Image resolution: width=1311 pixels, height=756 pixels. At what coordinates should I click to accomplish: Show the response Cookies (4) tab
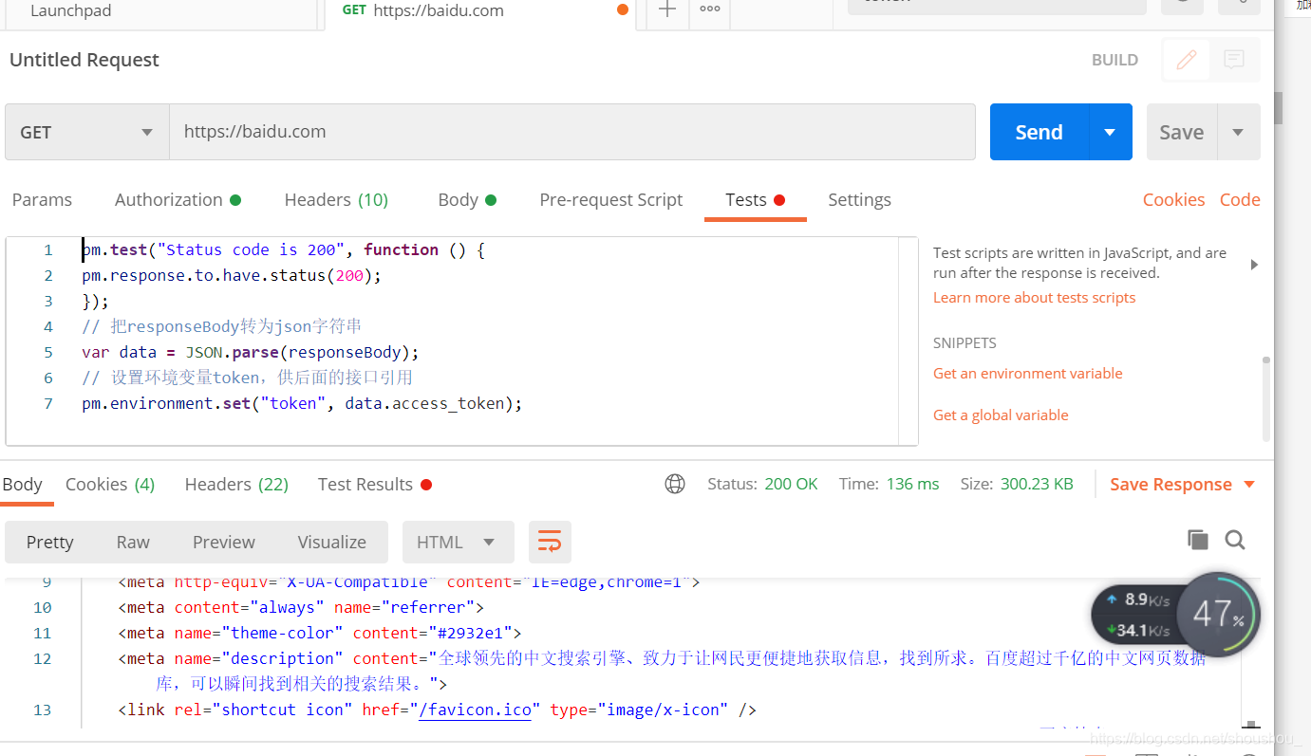coord(110,484)
